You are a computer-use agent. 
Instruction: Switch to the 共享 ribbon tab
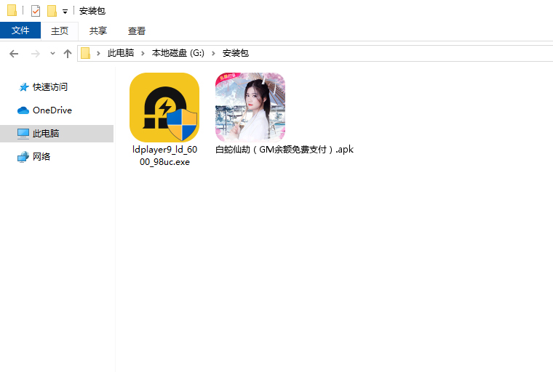click(x=98, y=31)
